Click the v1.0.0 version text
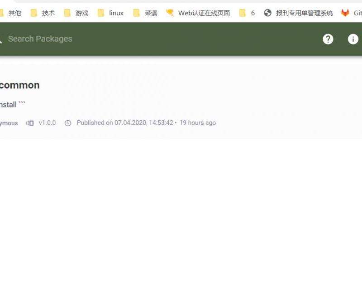 point(48,122)
